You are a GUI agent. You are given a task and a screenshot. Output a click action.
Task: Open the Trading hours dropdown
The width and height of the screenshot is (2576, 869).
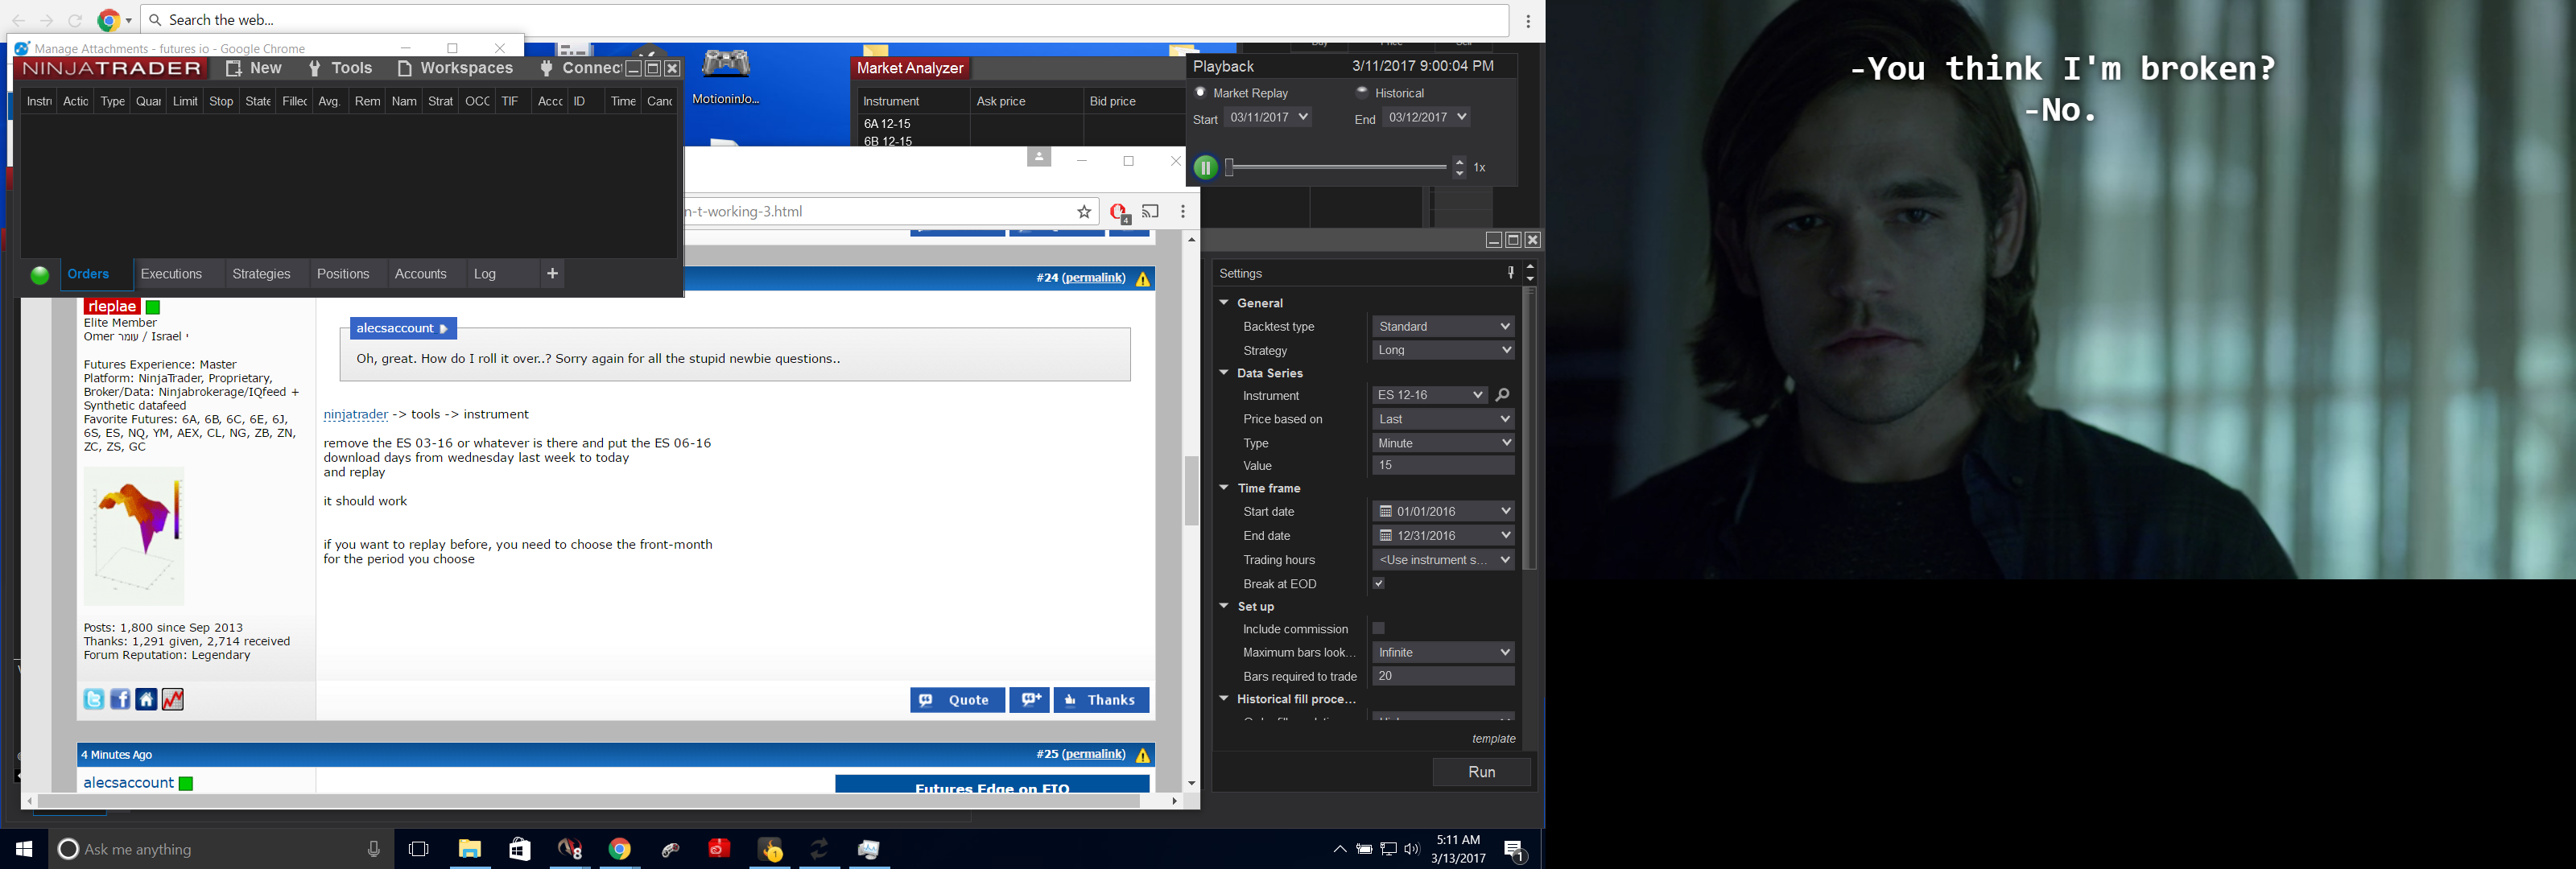(1443, 560)
